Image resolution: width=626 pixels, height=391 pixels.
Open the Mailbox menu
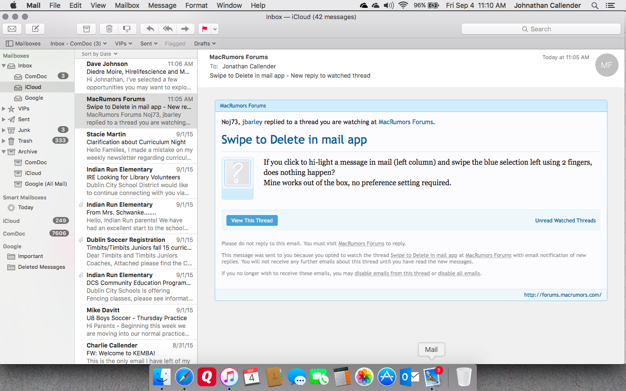click(x=127, y=5)
